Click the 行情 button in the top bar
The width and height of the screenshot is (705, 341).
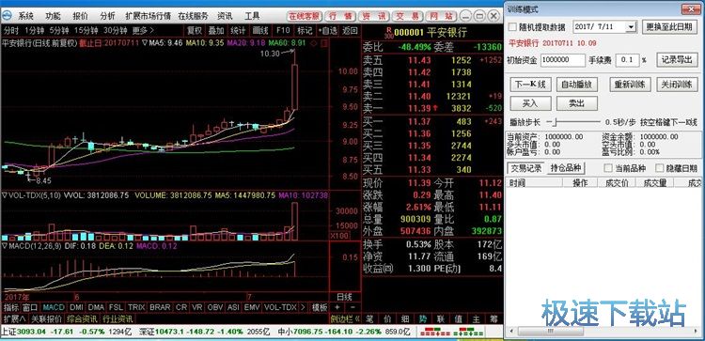coord(340,16)
